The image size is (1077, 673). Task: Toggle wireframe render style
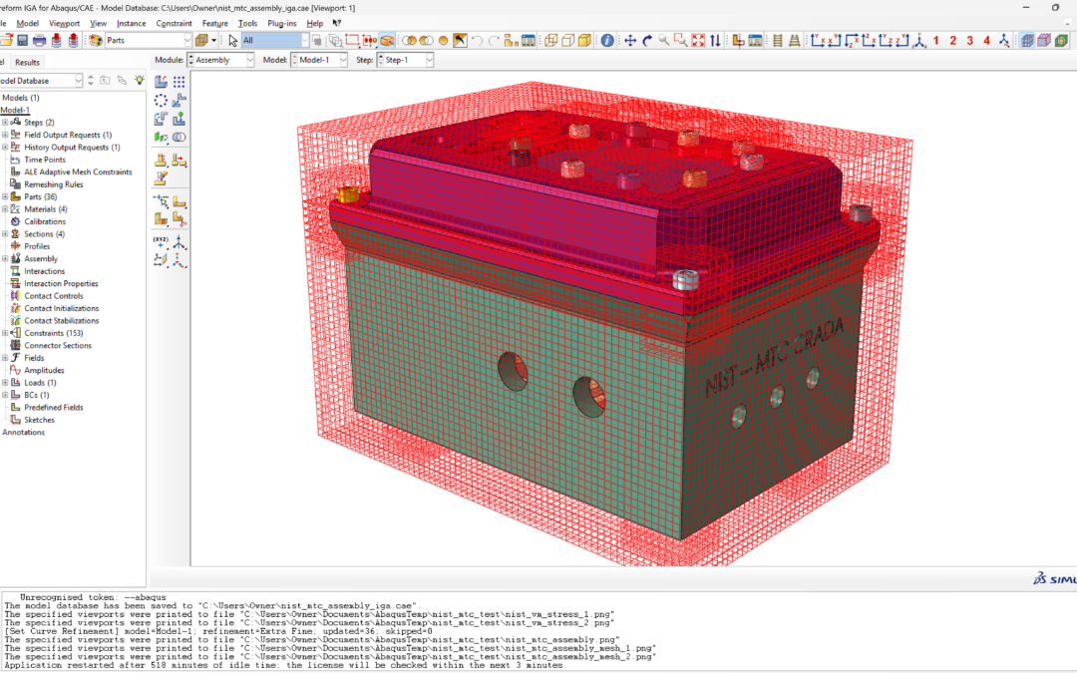coord(550,41)
